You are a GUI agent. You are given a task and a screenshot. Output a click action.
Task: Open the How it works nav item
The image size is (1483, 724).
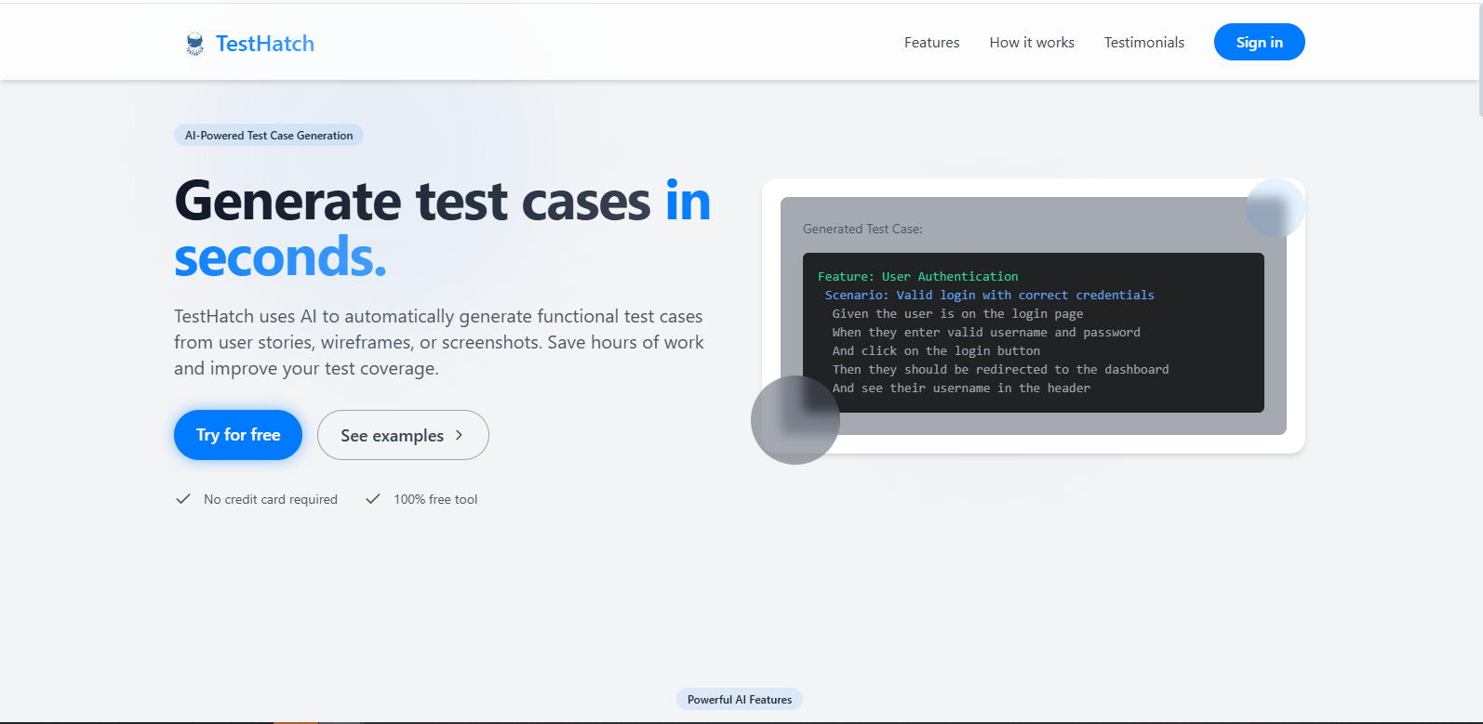point(1032,43)
